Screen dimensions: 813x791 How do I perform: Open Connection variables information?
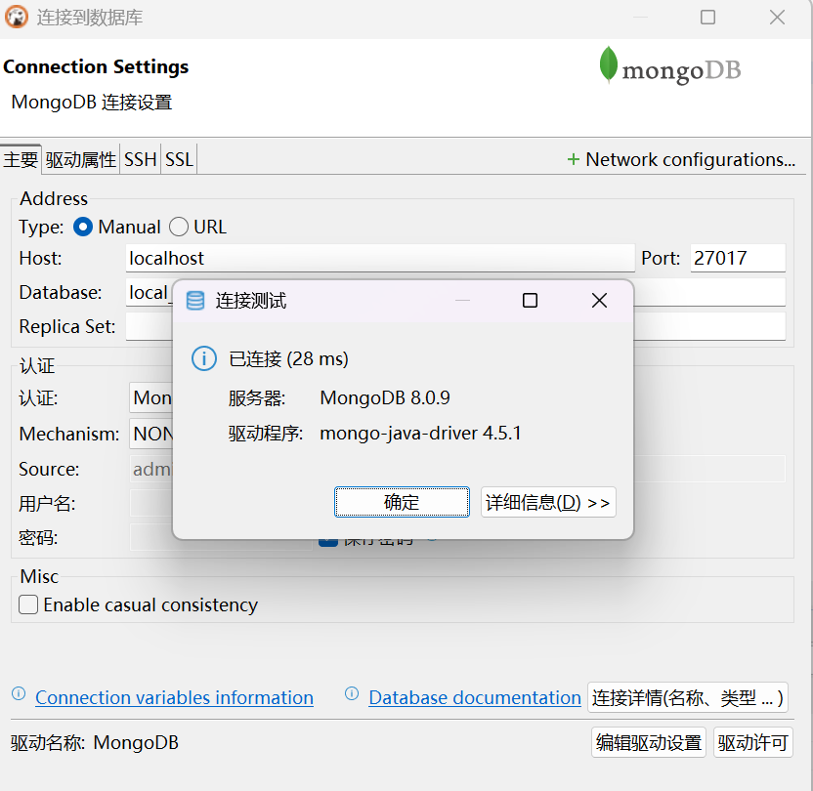pos(173,697)
